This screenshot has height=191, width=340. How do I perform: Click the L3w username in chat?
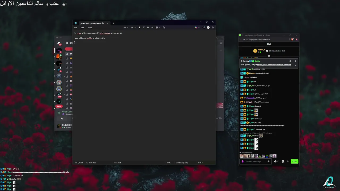(x=252, y=123)
